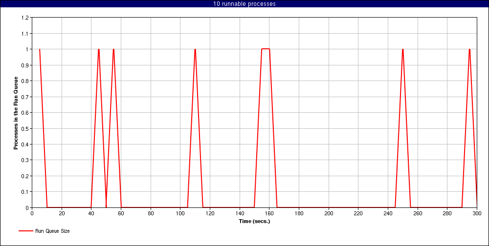Click the run queue peak at 45 seconds
Screen dimensions: 489x246
[x=99, y=49]
